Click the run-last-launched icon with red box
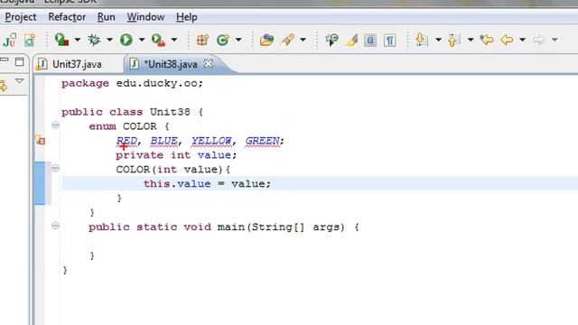This screenshot has width=578, height=325. coord(61,40)
